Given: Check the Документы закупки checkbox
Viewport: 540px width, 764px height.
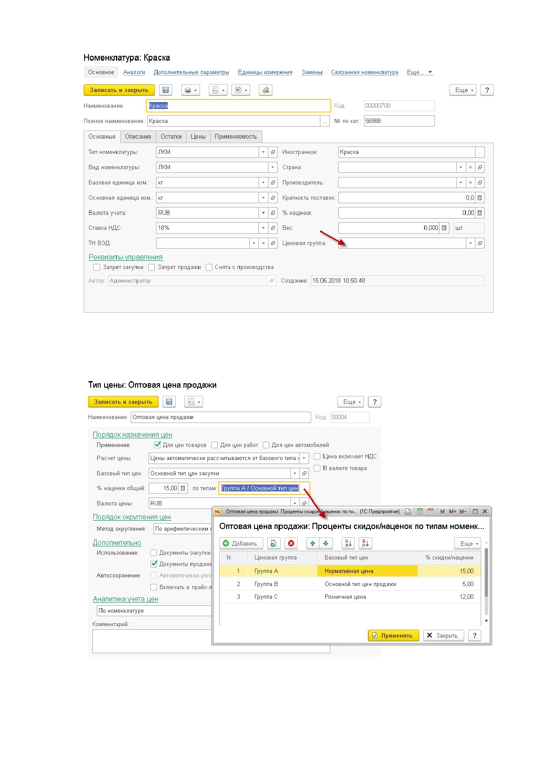Looking at the screenshot, I should click(x=153, y=553).
